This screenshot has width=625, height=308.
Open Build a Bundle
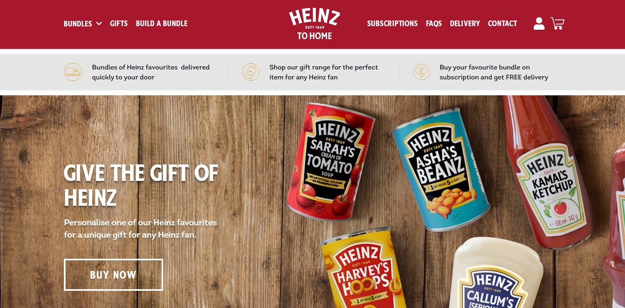162,24
